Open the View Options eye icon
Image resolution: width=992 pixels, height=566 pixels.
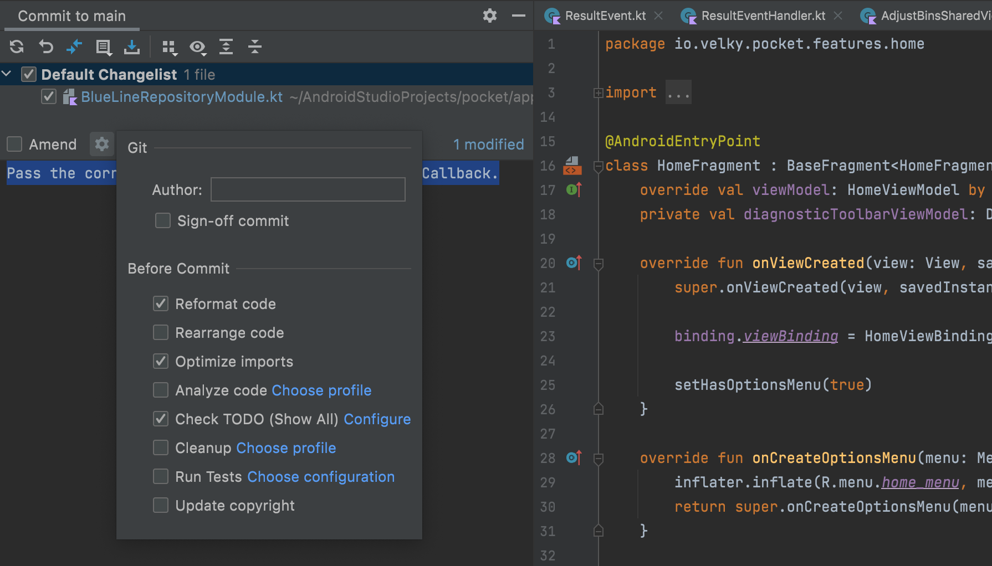point(198,48)
